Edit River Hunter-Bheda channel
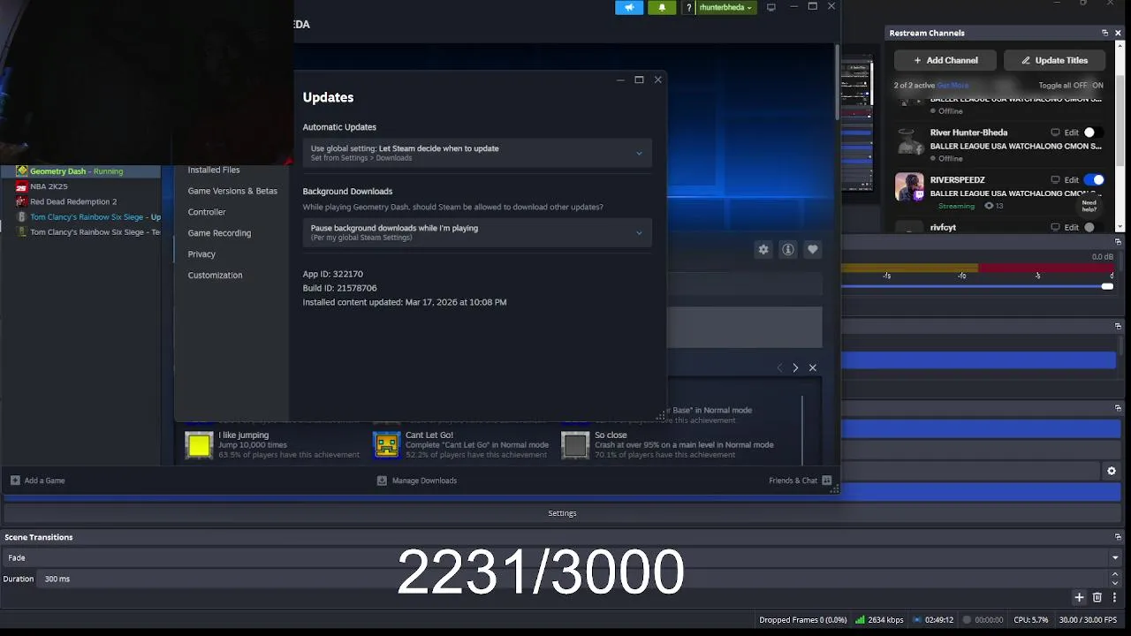Screen dimensions: 1131x636 [1072, 132]
